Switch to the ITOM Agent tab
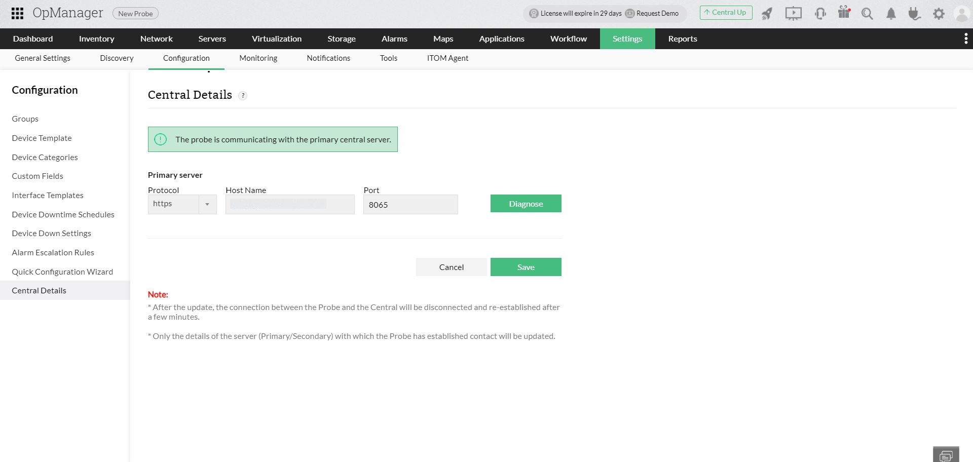The width and height of the screenshot is (973, 462). coord(447,58)
